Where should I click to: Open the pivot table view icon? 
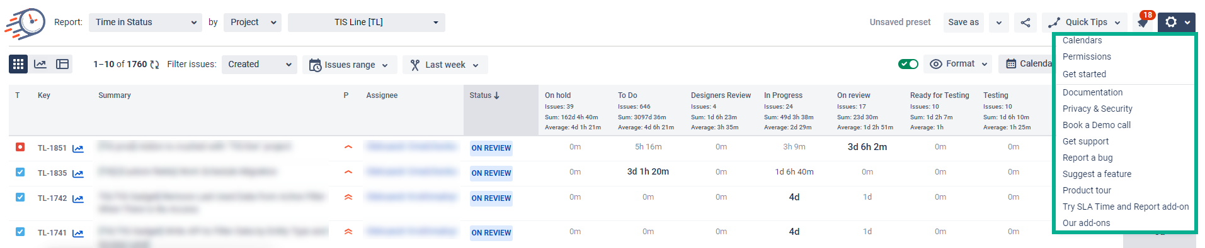pos(62,64)
